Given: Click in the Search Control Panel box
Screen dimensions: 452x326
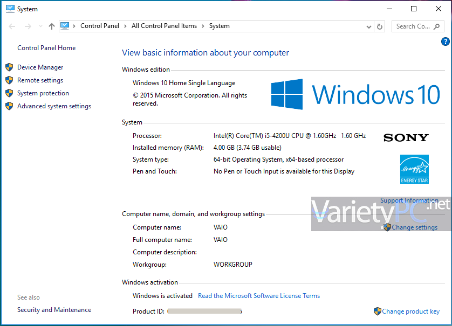Looking at the screenshot, I should pos(413,26).
